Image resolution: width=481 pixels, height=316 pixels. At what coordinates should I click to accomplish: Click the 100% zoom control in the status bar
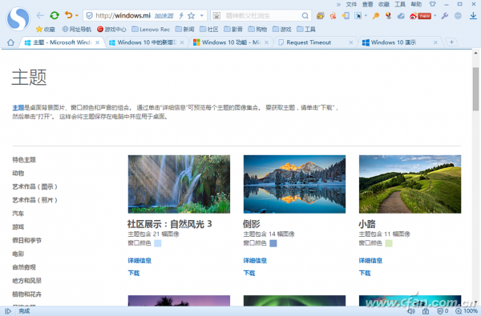[467, 311]
